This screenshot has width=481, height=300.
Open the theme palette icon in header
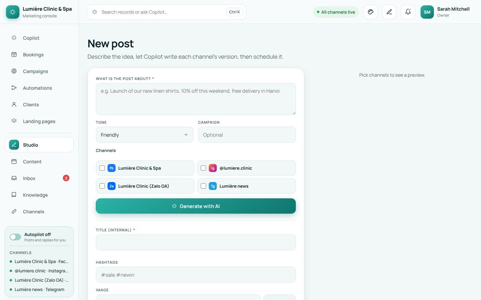[x=370, y=12]
